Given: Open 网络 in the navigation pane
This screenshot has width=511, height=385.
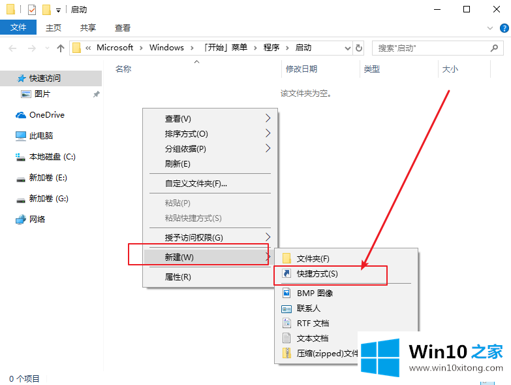Looking at the screenshot, I should 37,219.
